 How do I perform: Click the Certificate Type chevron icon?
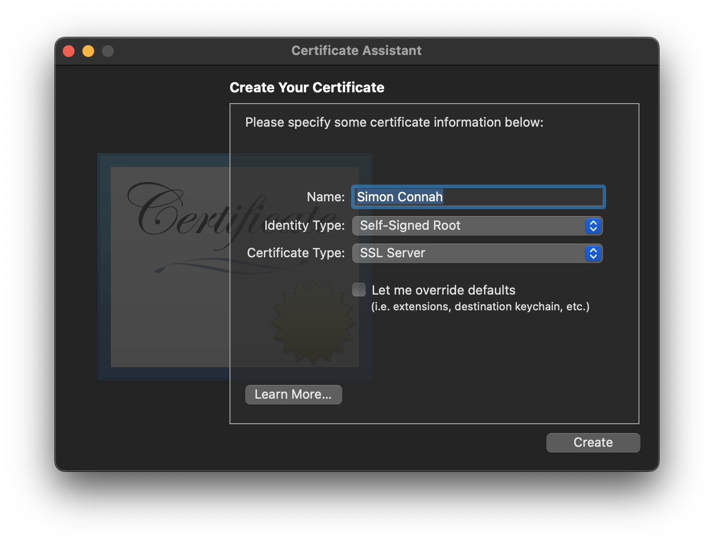(593, 253)
